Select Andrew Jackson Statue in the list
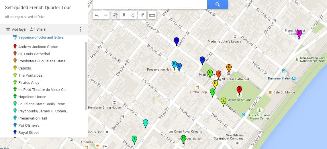Screen dimensions: 327x149 point(38,47)
